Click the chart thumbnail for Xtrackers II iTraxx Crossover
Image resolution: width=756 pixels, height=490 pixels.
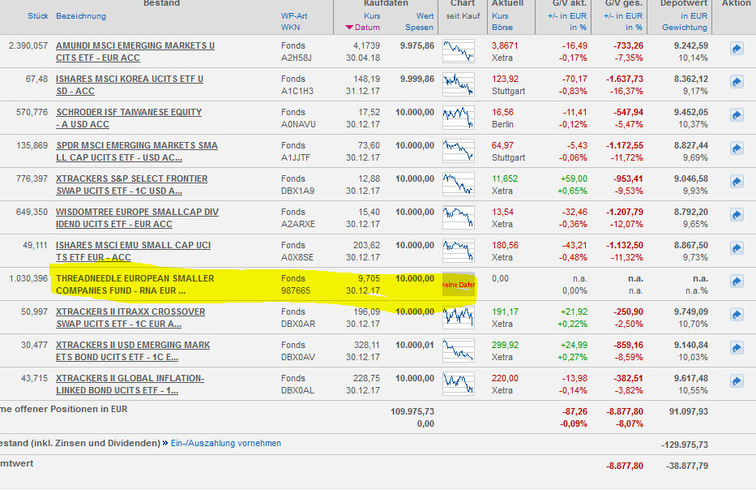click(x=459, y=316)
